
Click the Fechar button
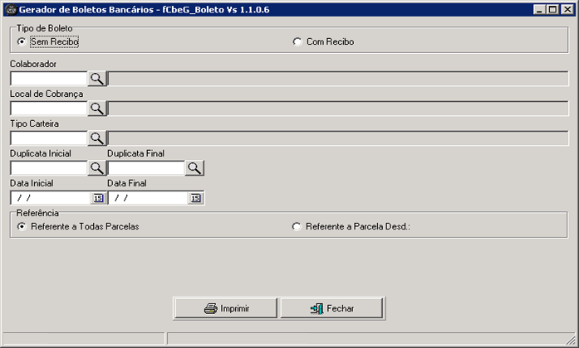pyautogui.click(x=332, y=308)
